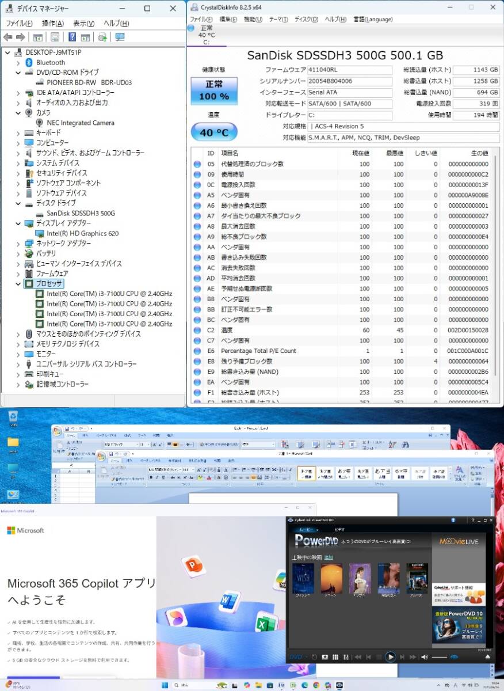
Task: Click the Windows Start button on taskbar
Action: click(x=165, y=685)
